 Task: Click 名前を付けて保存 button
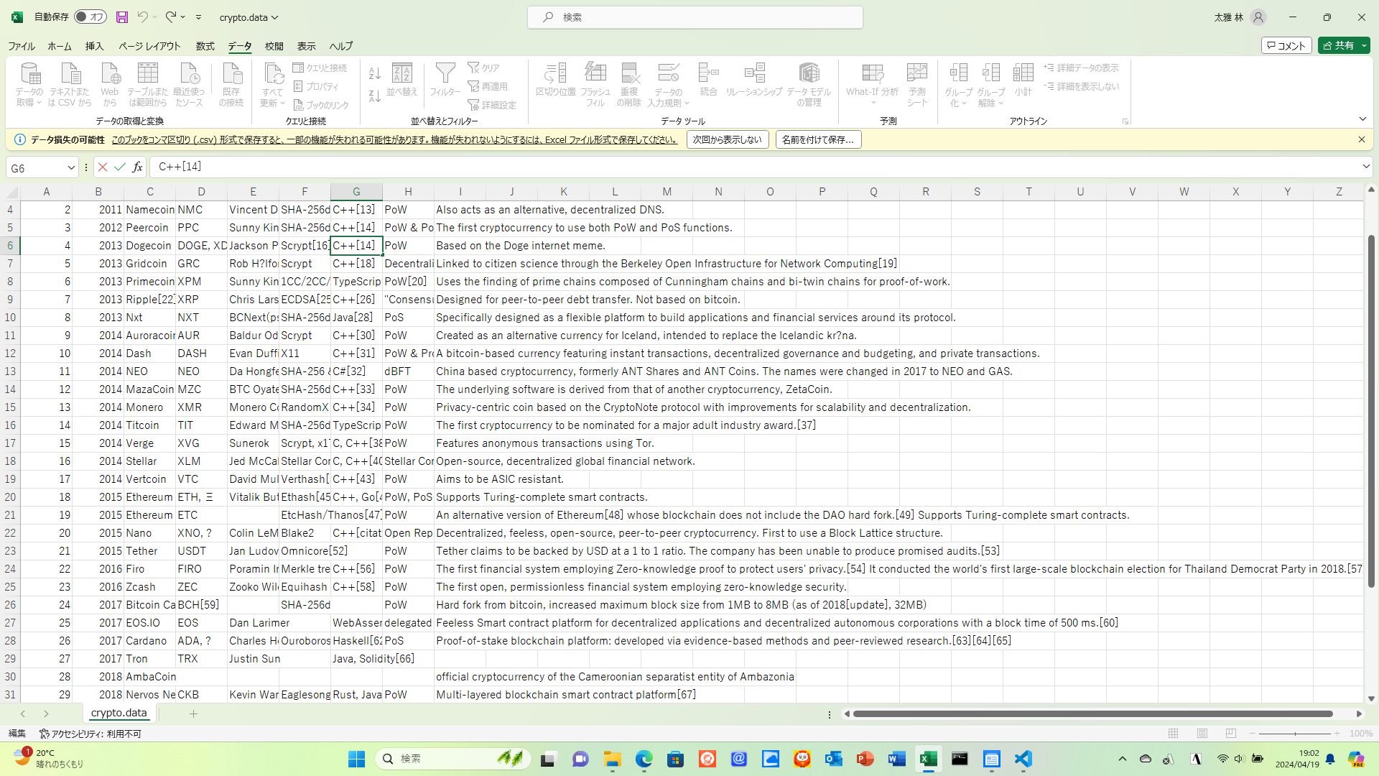coord(817,139)
